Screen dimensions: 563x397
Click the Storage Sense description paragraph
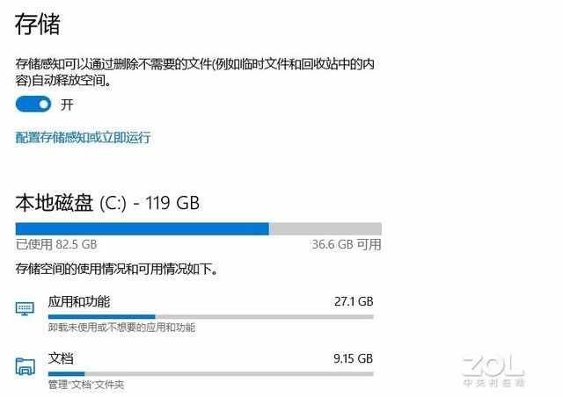194,72
